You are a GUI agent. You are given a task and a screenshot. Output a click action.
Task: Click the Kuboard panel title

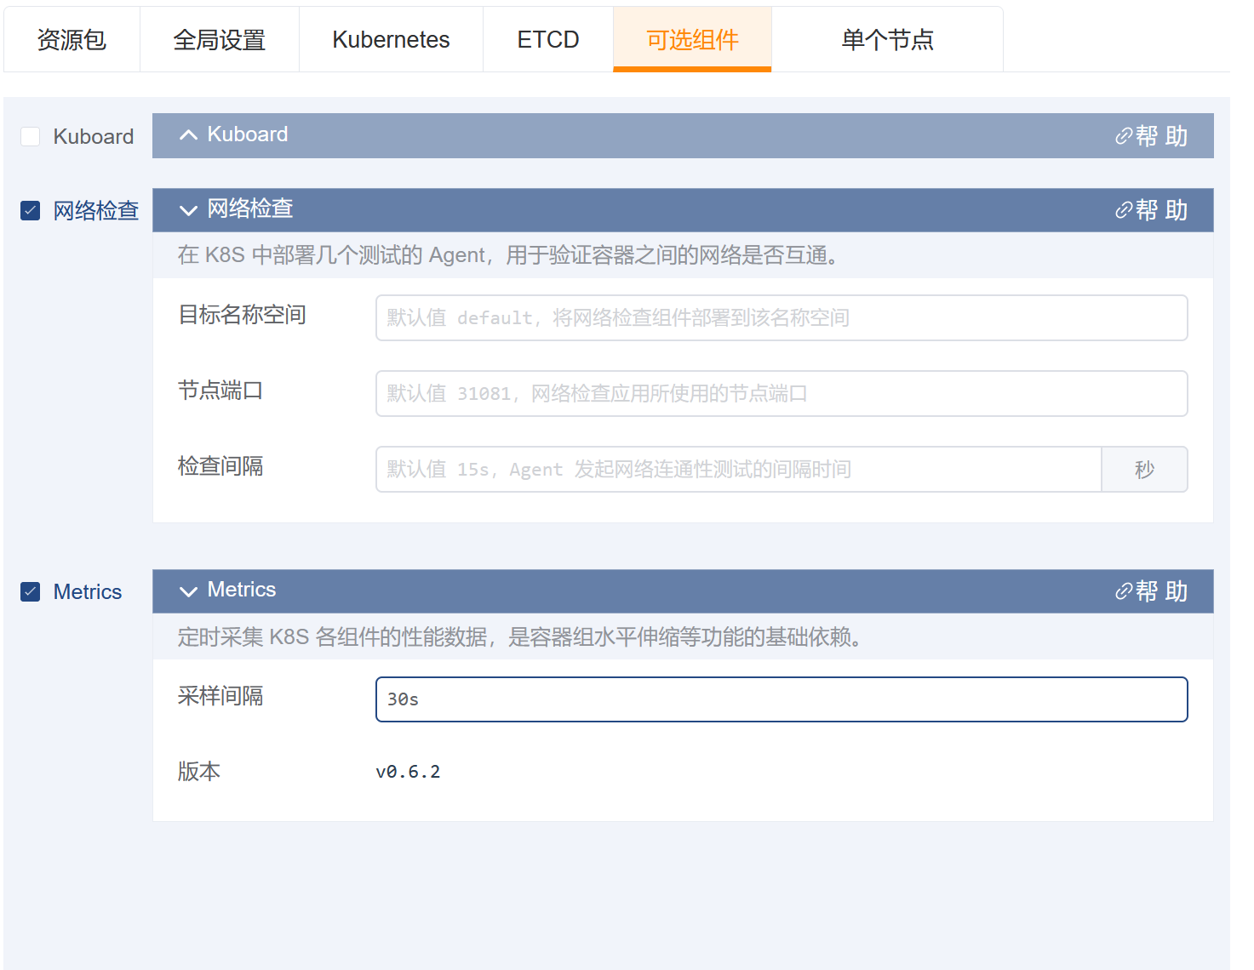(x=248, y=134)
